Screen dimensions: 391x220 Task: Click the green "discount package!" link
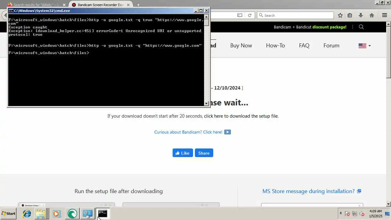pyautogui.click(x=329, y=27)
